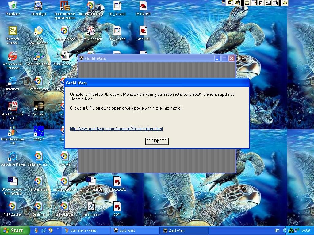314x235 pixels.
Task: Click the NO language indicator
Action: click(x=277, y=230)
